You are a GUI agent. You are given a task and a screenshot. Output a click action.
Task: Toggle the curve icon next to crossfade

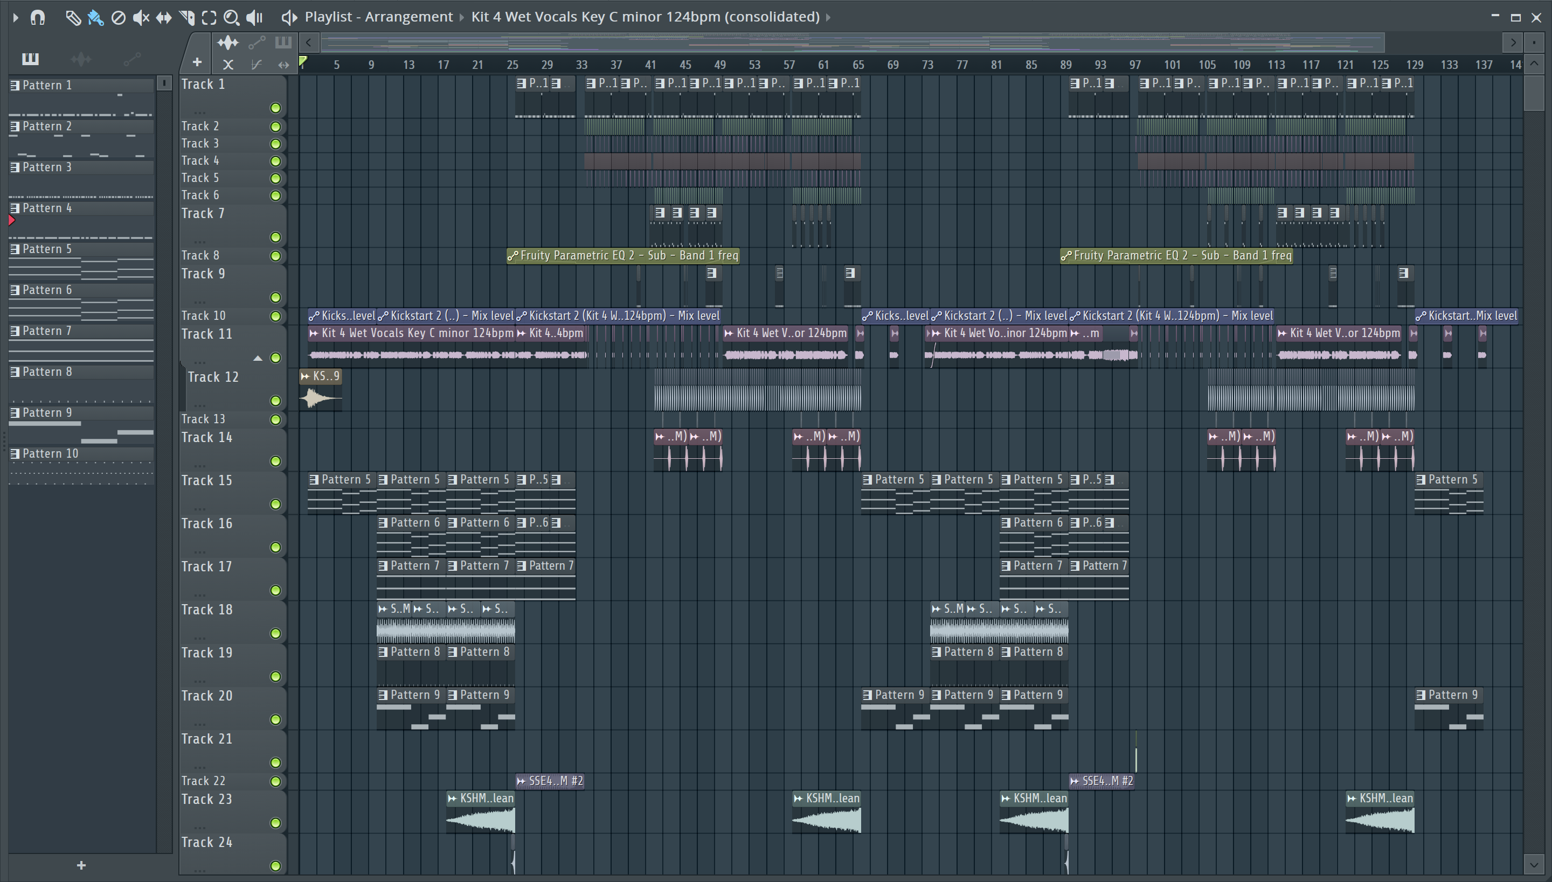(257, 64)
